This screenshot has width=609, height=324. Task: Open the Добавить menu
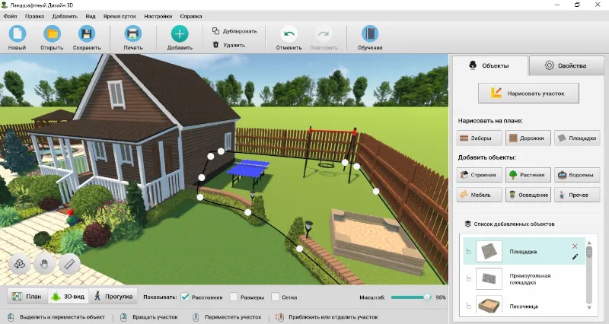pos(65,16)
